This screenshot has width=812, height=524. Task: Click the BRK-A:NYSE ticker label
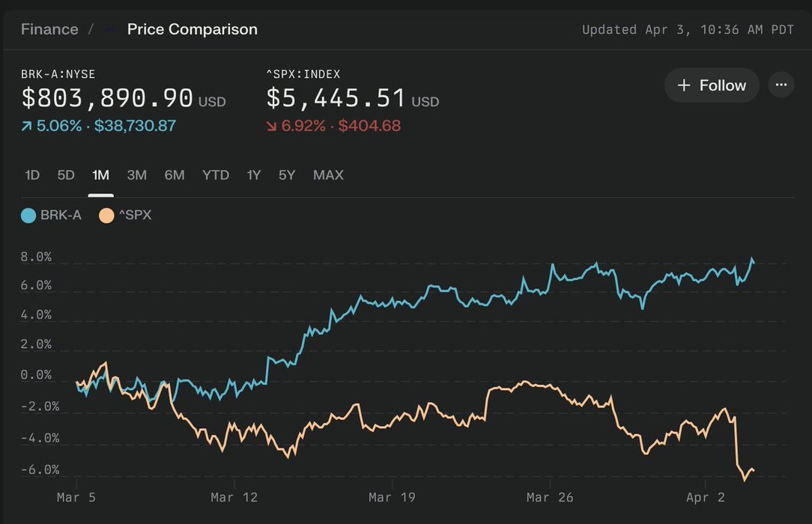click(58, 74)
